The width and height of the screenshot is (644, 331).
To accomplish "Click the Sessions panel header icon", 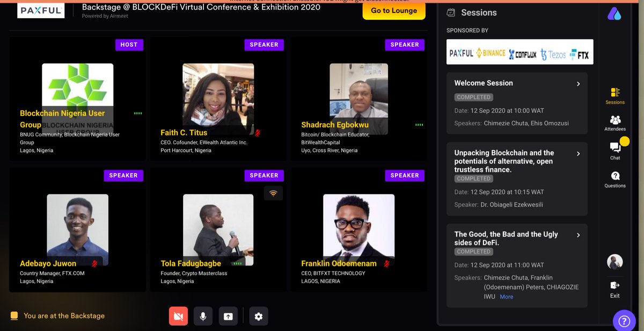I will click(451, 12).
